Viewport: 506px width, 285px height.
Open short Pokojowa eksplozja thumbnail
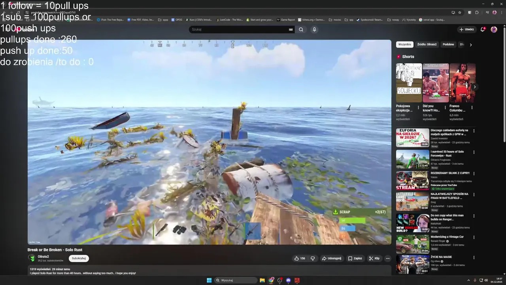(409, 83)
